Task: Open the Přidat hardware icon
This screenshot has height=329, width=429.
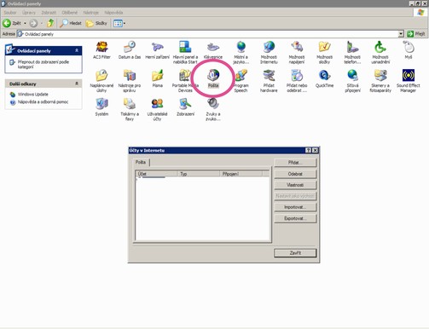Action: 269,81
